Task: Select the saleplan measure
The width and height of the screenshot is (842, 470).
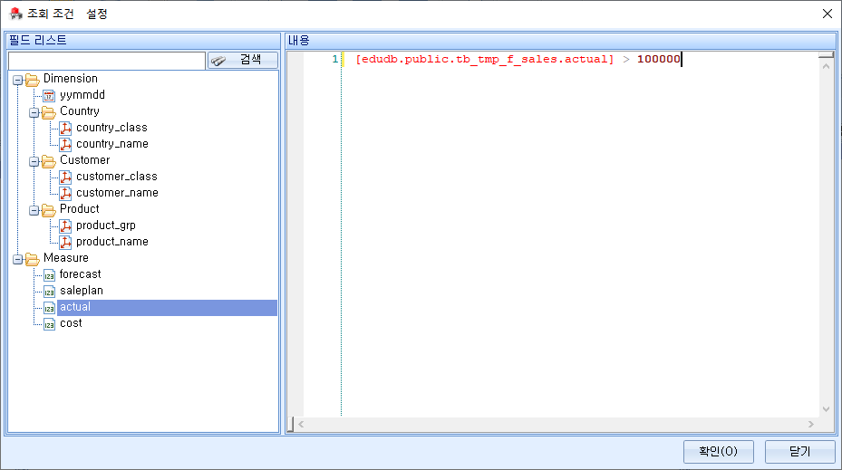Action: click(81, 291)
